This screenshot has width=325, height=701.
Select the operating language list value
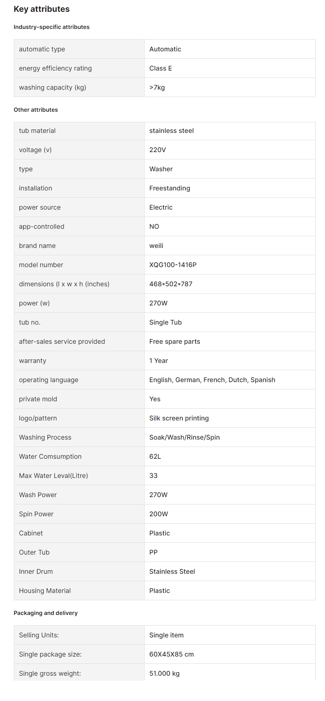click(212, 380)
